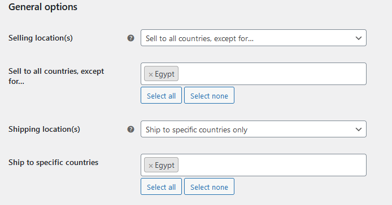392x205 pixels.
Task: Select the Egypt tag in the ship-to field
Action: click(161, 165)
